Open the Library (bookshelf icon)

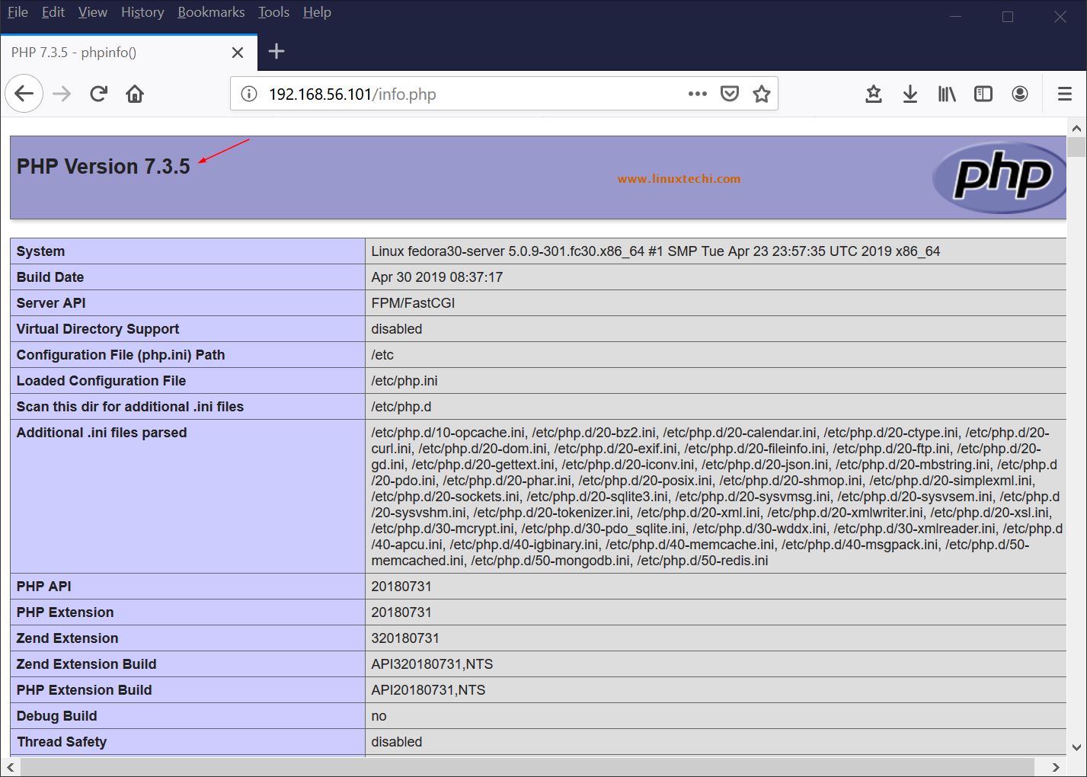(947, 93)
